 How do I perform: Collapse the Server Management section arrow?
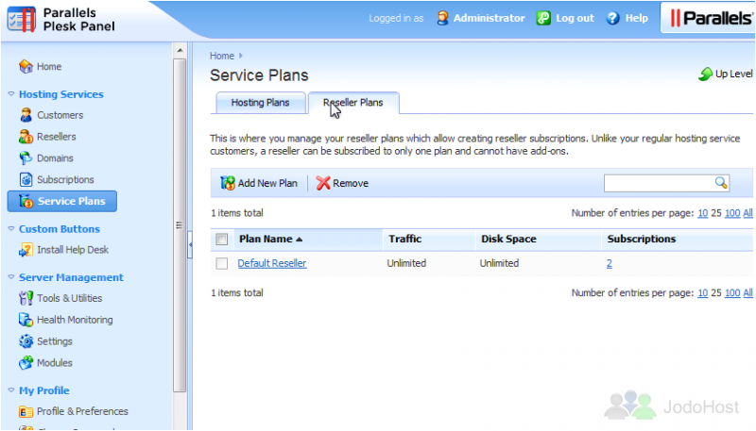pyautogui.click(x=11, y=277)
